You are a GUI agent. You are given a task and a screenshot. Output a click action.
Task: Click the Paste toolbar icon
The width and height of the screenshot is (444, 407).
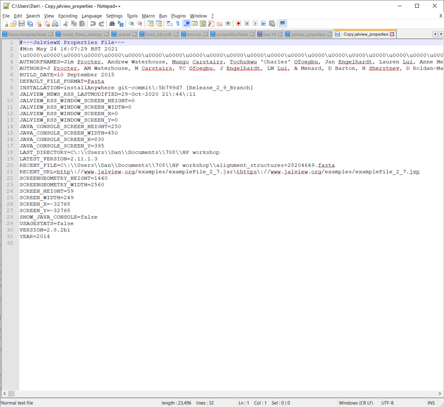(82, 24)
